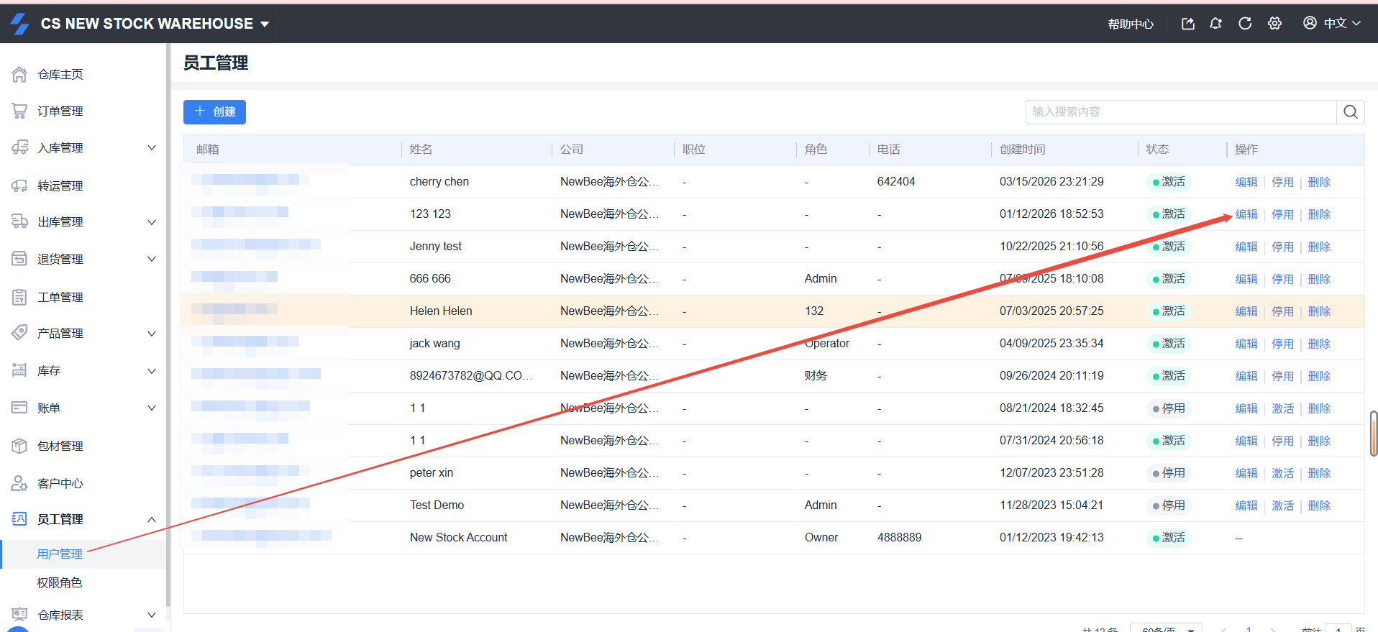Click the blue 创建 button
Screen dimensions: 1378x632
[214, 112]
